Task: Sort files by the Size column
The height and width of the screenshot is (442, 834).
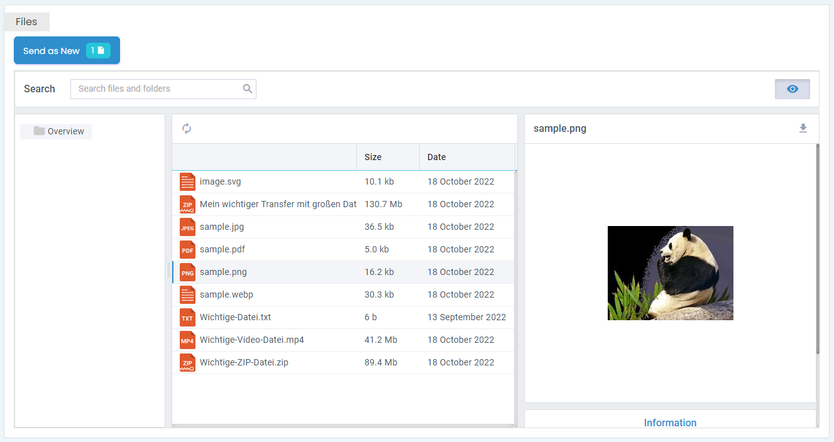Action: [x=373, y=156]
